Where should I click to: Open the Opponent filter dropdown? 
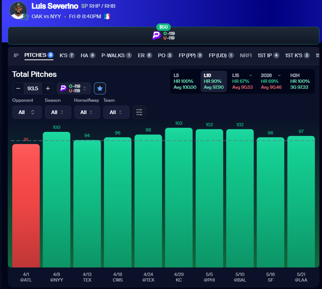coord(27,112)
